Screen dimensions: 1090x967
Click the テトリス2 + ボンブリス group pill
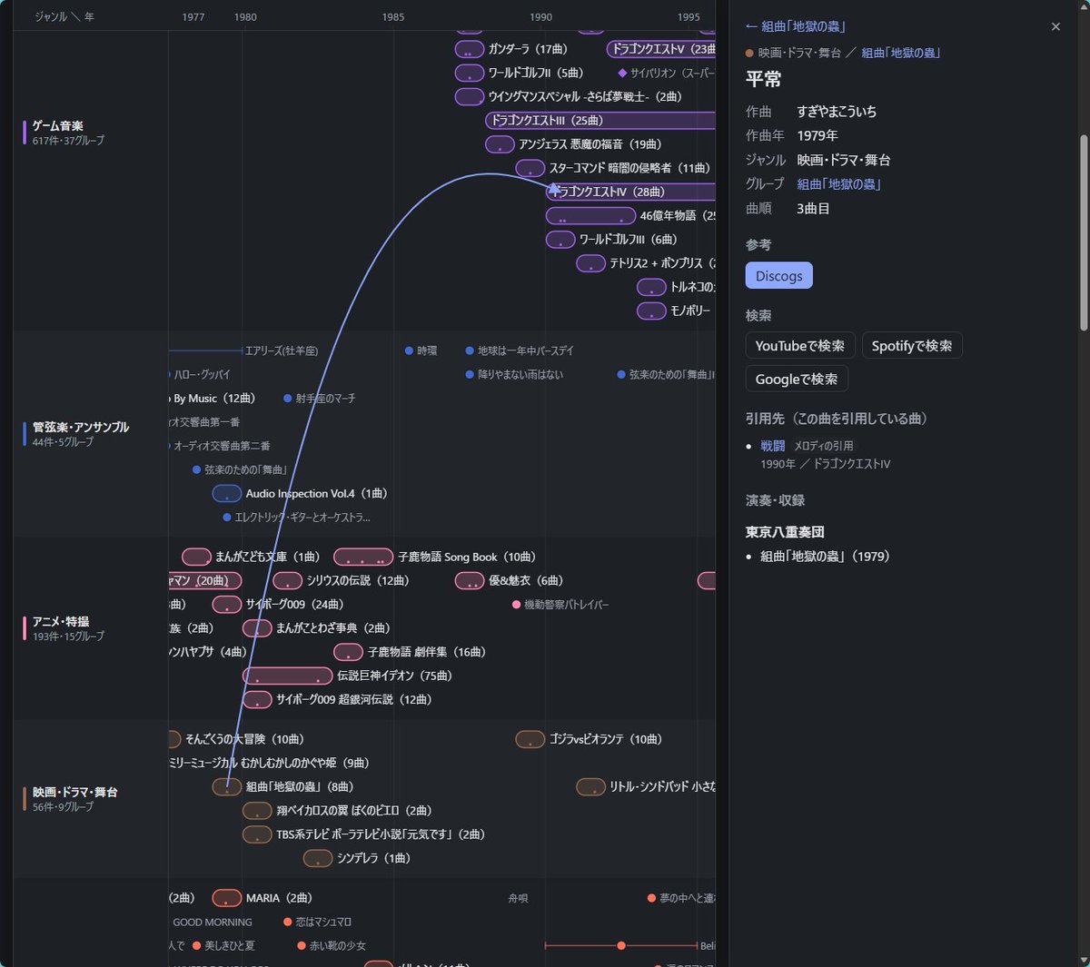591,263
